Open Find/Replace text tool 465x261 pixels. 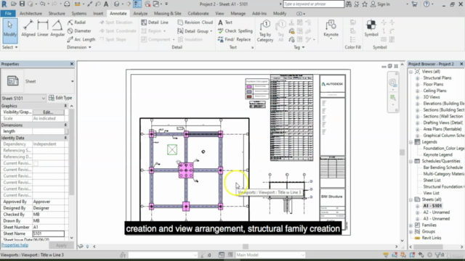point(234,39)
